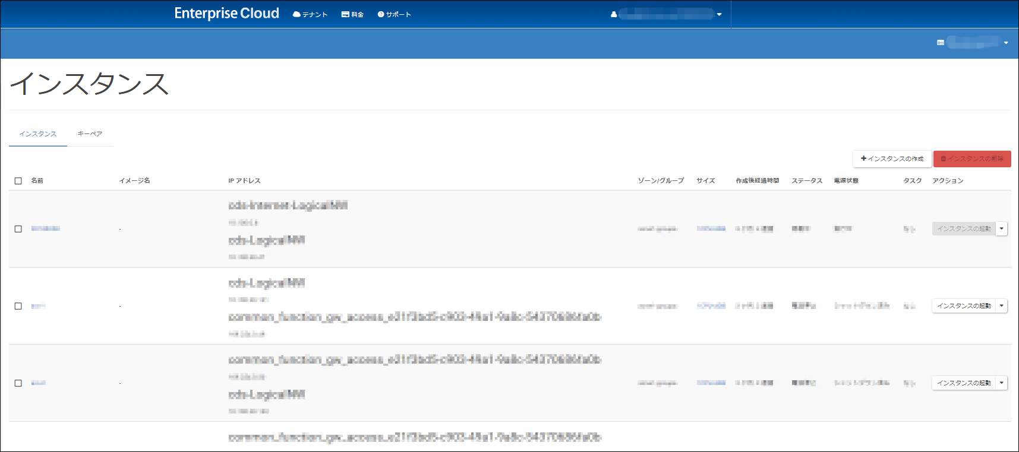Screen dimensions: 1019x452
Task: Switch to the キーペア tab
Action: coord(90,134)
